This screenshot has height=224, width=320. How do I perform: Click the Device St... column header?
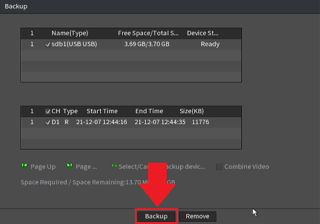click(203, 33)
